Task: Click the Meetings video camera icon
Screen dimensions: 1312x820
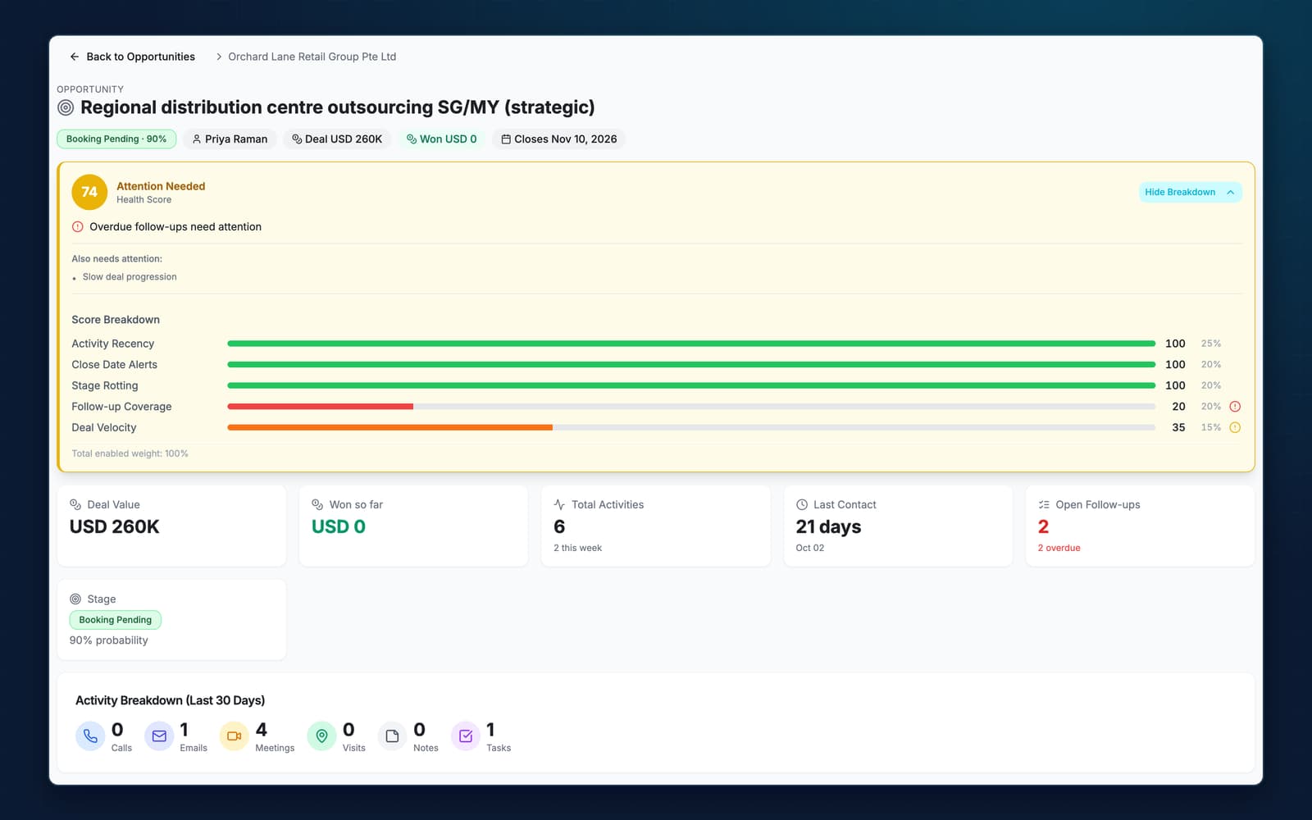Action: coord(234,736)
